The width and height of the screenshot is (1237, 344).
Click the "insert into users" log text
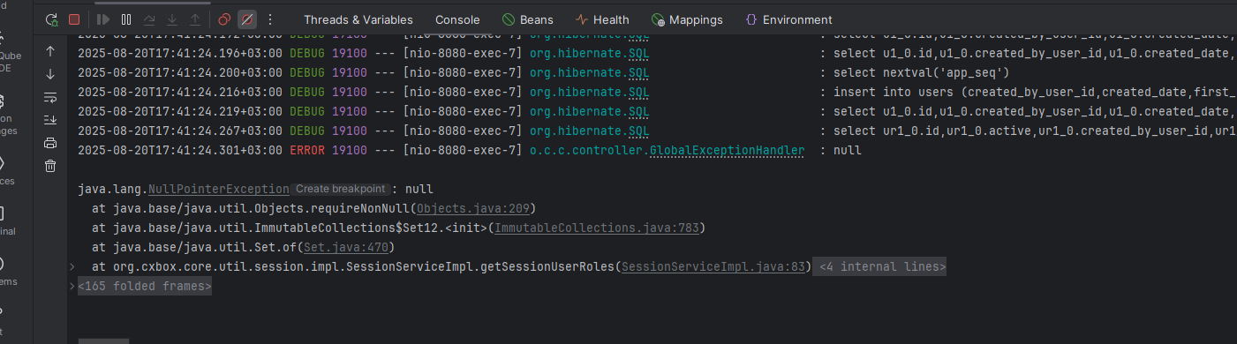pos(894,92)
